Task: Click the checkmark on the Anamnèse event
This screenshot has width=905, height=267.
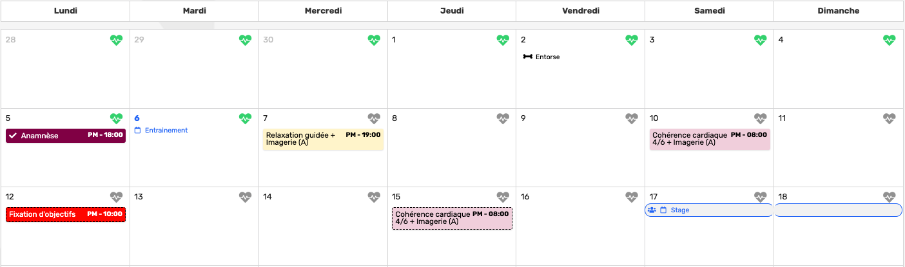Action: 13,136
